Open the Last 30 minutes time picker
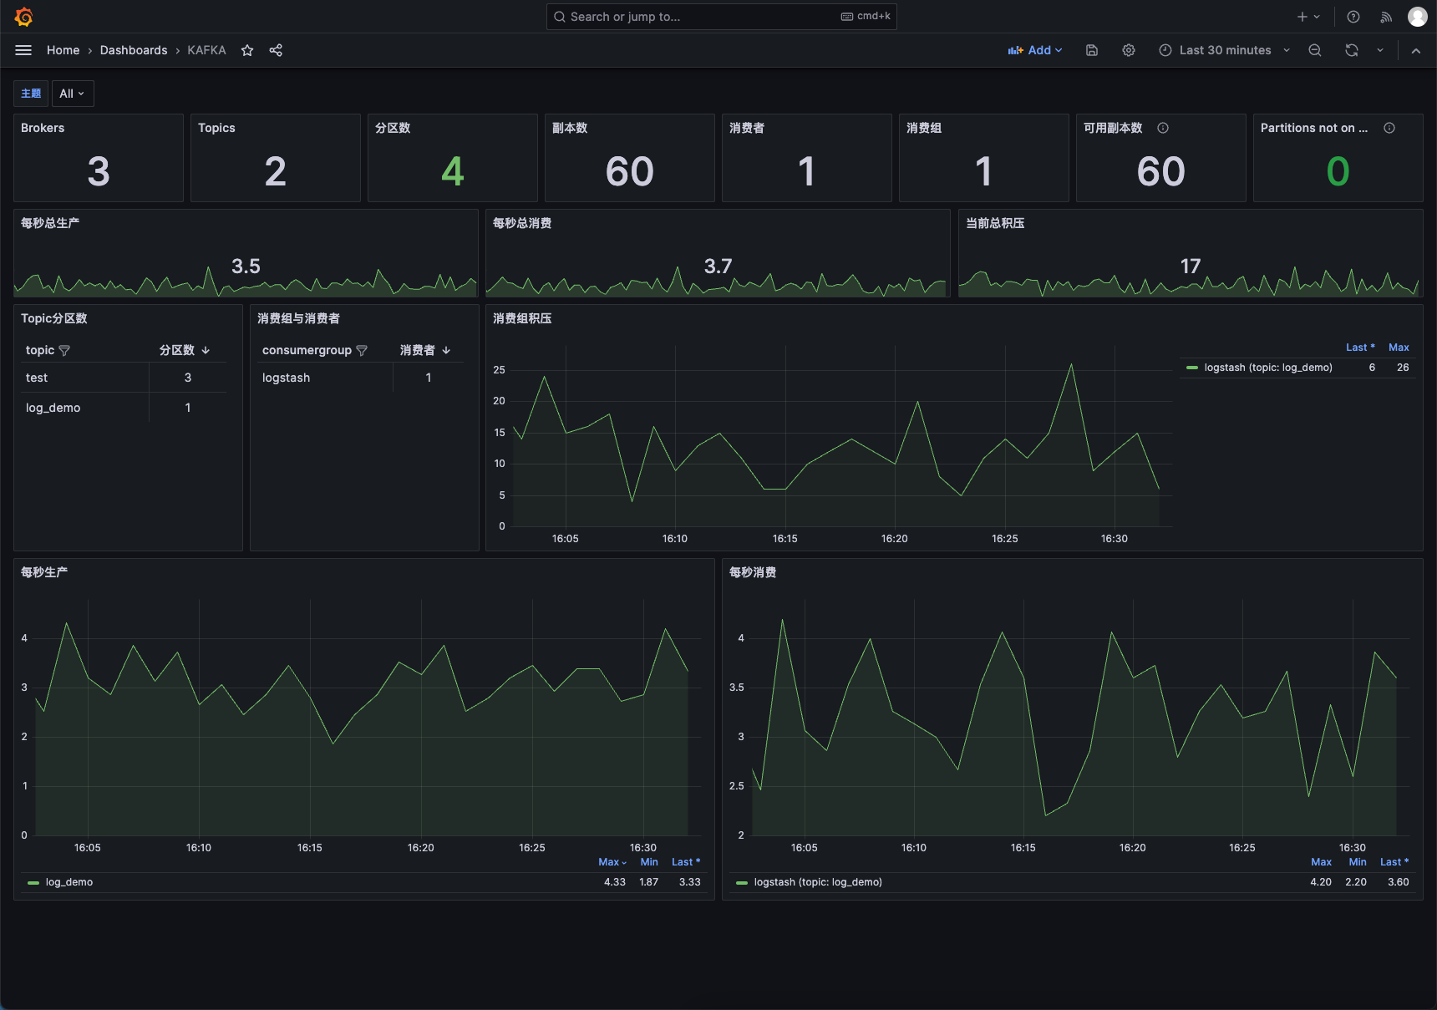 1225,50
